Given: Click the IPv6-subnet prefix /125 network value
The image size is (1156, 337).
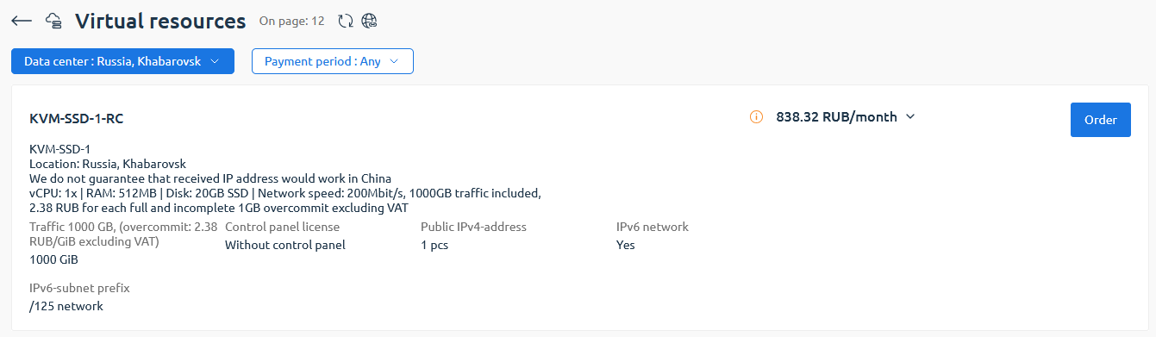Looking at the screenshot, I should click(x=66, y=306).
